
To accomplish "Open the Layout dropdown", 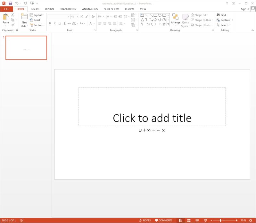I will coord(37,15).
